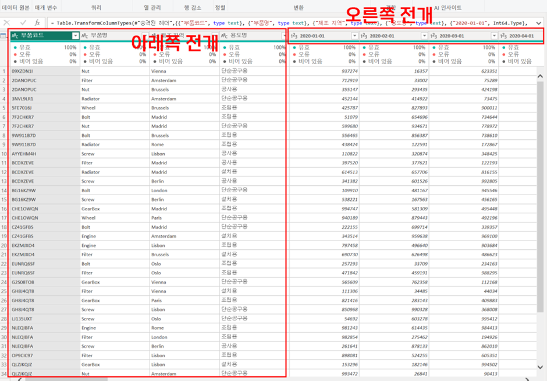547x381 pixels.
Task: Click the 123 type icon of 2020-01-01
Action: click(x=294, y=36)
